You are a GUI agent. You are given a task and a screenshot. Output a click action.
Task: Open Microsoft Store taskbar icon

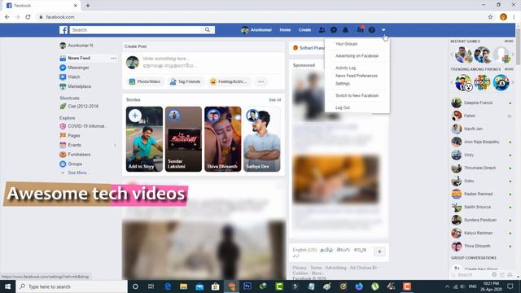point(215,286)
